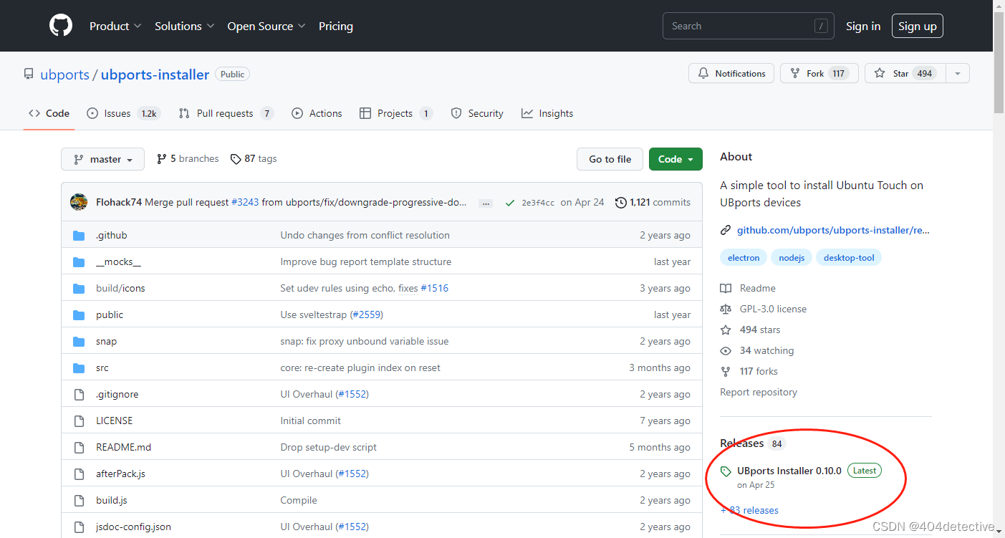This screenshot has width=1005, height=538.
Task: Click the slash shortcut icon in the search box
Action: (821, 26)
